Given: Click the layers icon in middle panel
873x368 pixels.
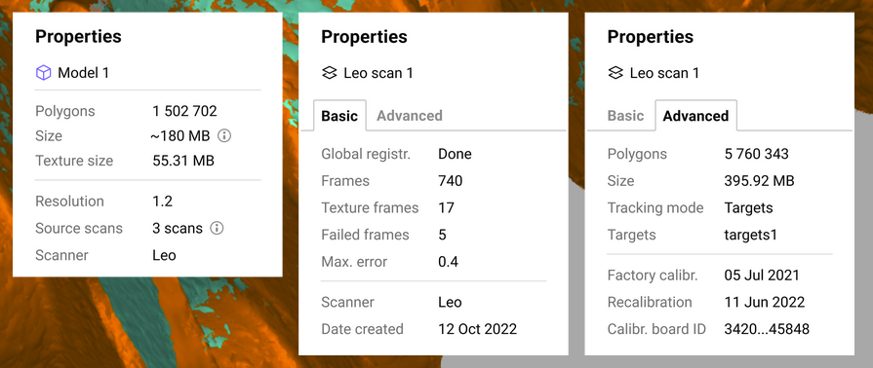Looking at the screenshot, I should point(330,73).
